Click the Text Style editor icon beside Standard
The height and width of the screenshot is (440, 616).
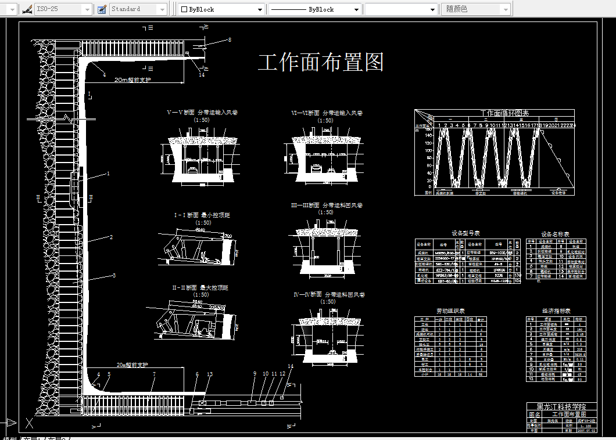click(101, 9)
